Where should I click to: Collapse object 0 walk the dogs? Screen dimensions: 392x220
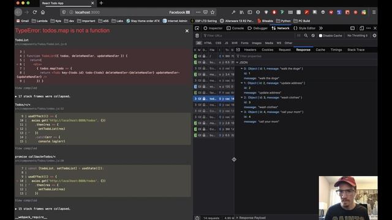(x=242, y=68)
